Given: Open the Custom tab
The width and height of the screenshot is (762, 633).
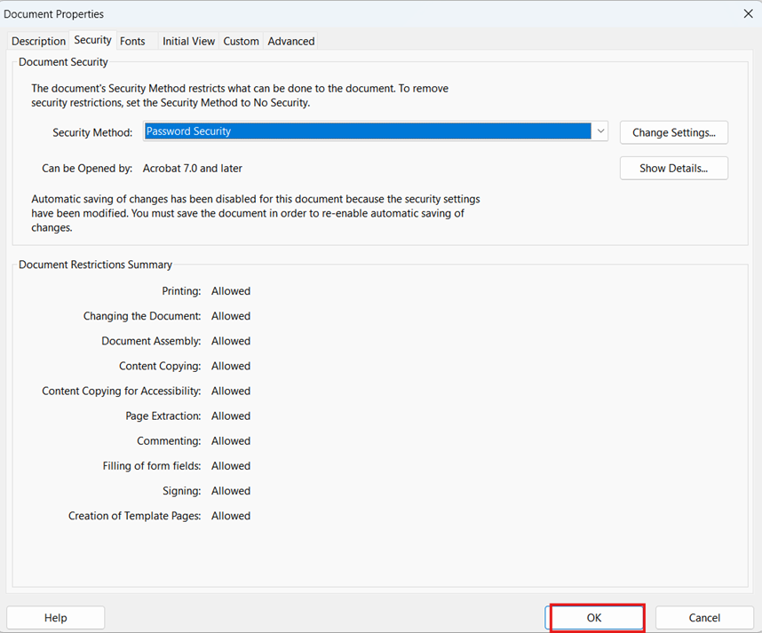Looking at the screenshot, I should (241, 42).
